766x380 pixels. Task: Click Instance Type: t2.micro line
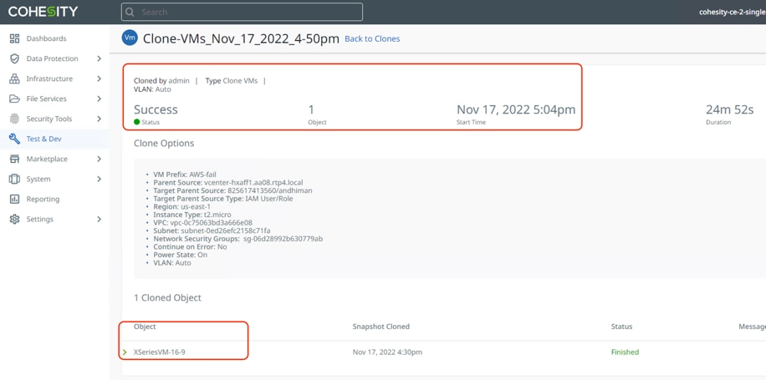point(192,215)
